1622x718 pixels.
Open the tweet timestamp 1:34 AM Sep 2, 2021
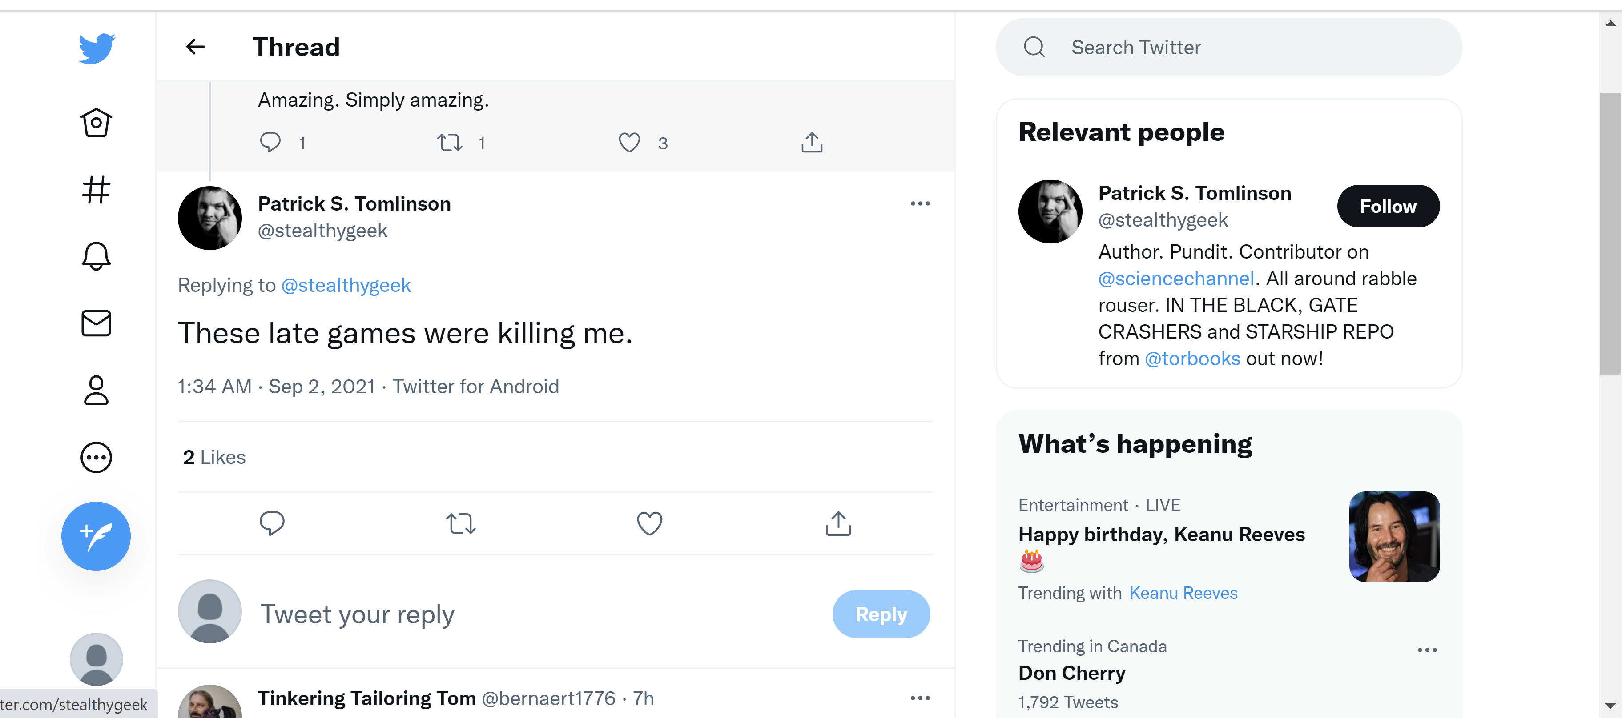[x=277, y=387]
